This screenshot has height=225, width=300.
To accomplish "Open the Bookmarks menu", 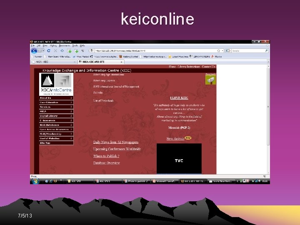I will tap(65, 45).
